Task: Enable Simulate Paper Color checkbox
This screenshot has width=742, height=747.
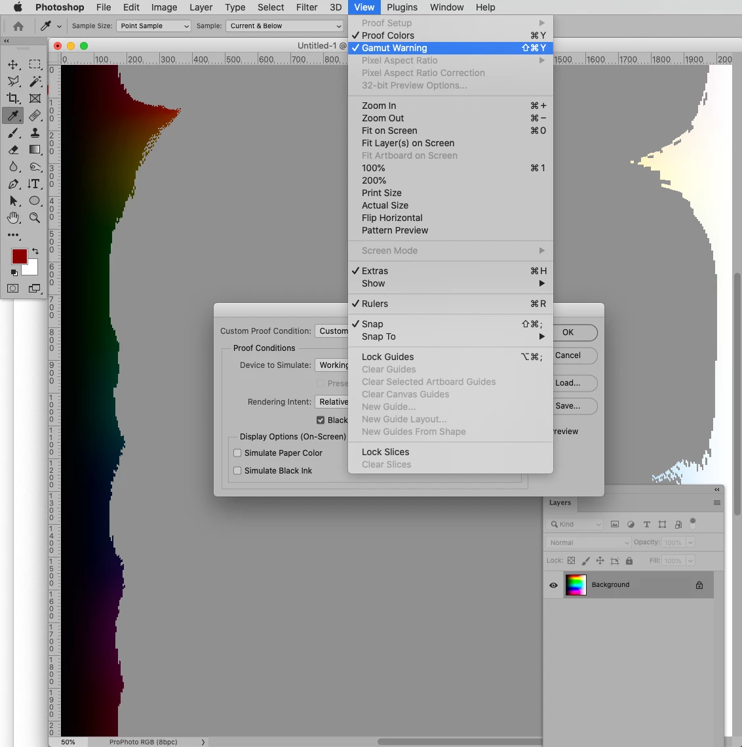Action: pos(237,453)
